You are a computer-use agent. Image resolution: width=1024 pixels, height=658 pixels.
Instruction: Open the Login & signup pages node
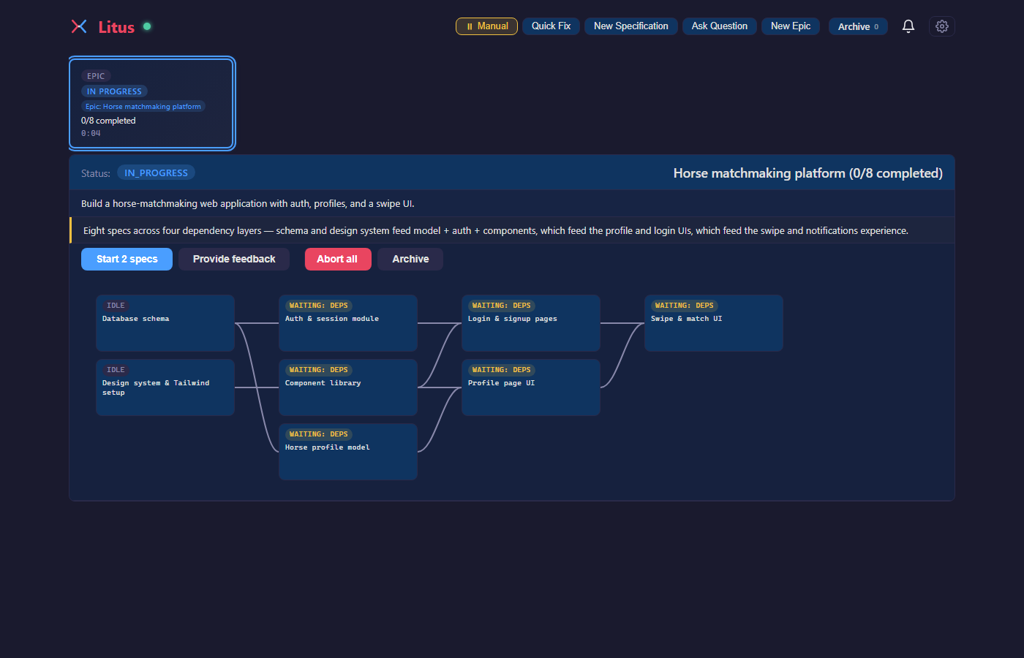531,323
